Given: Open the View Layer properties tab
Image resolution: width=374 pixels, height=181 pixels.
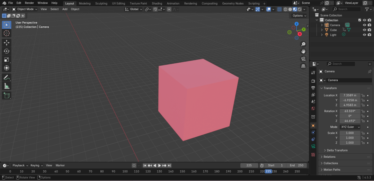Looking at the screenshot, I should (313, 95).
